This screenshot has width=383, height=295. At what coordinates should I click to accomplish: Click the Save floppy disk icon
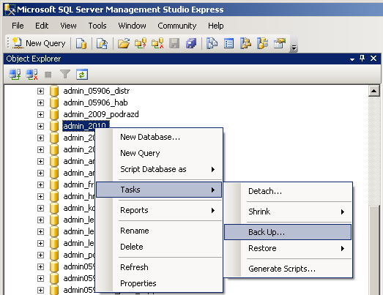click(174, 43)
